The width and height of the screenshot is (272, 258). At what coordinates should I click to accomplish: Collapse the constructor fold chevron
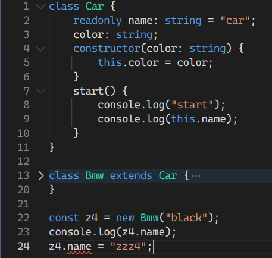point(41,49)
